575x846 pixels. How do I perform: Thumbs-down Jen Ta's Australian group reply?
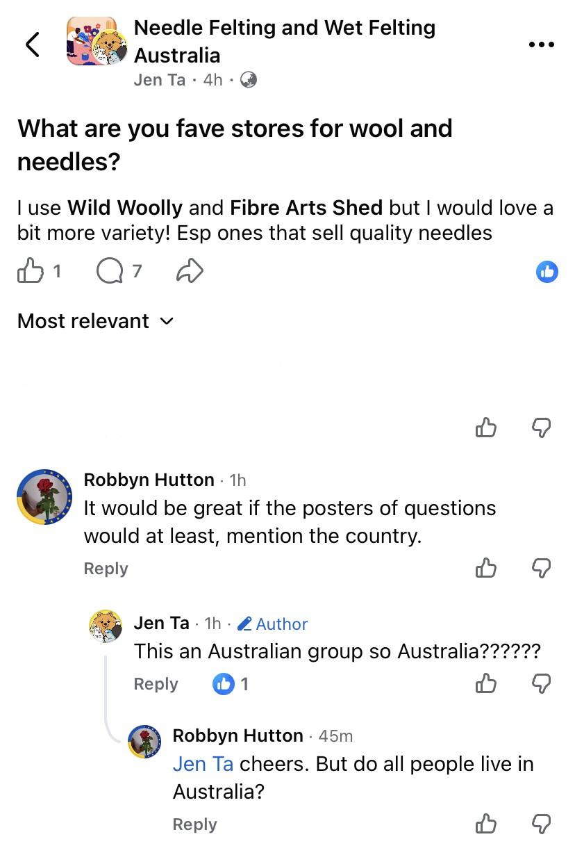pos(541,684)
